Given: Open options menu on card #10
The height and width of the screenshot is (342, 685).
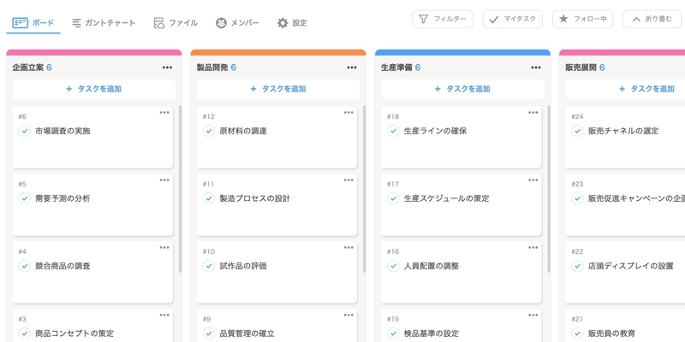Looking at the screenshot, I should pos(348,248).
